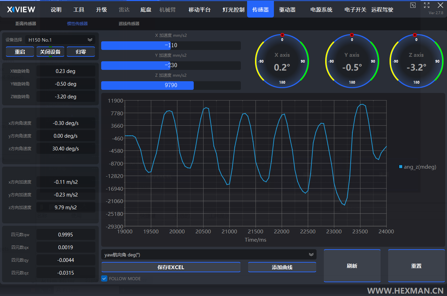Switch to the 雷达 tab
The width and height of the screenshot is (447, 296).
(124, 10)
